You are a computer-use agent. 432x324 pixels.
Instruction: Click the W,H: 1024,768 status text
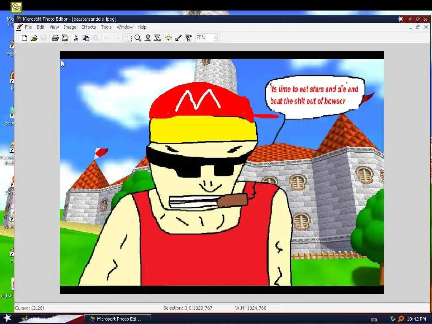pos(251,308)
